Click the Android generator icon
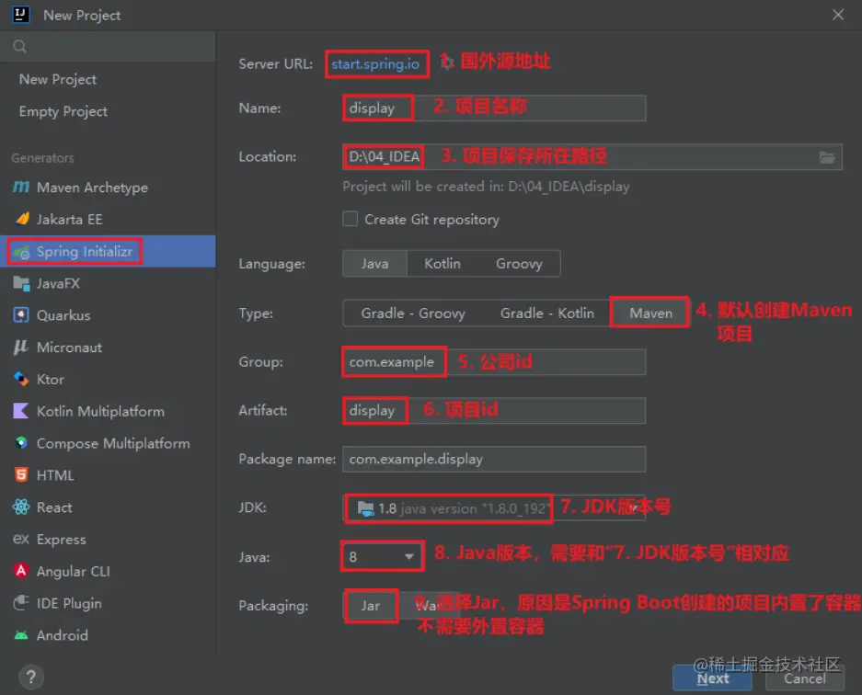862x695 pixels. point(21,635)
